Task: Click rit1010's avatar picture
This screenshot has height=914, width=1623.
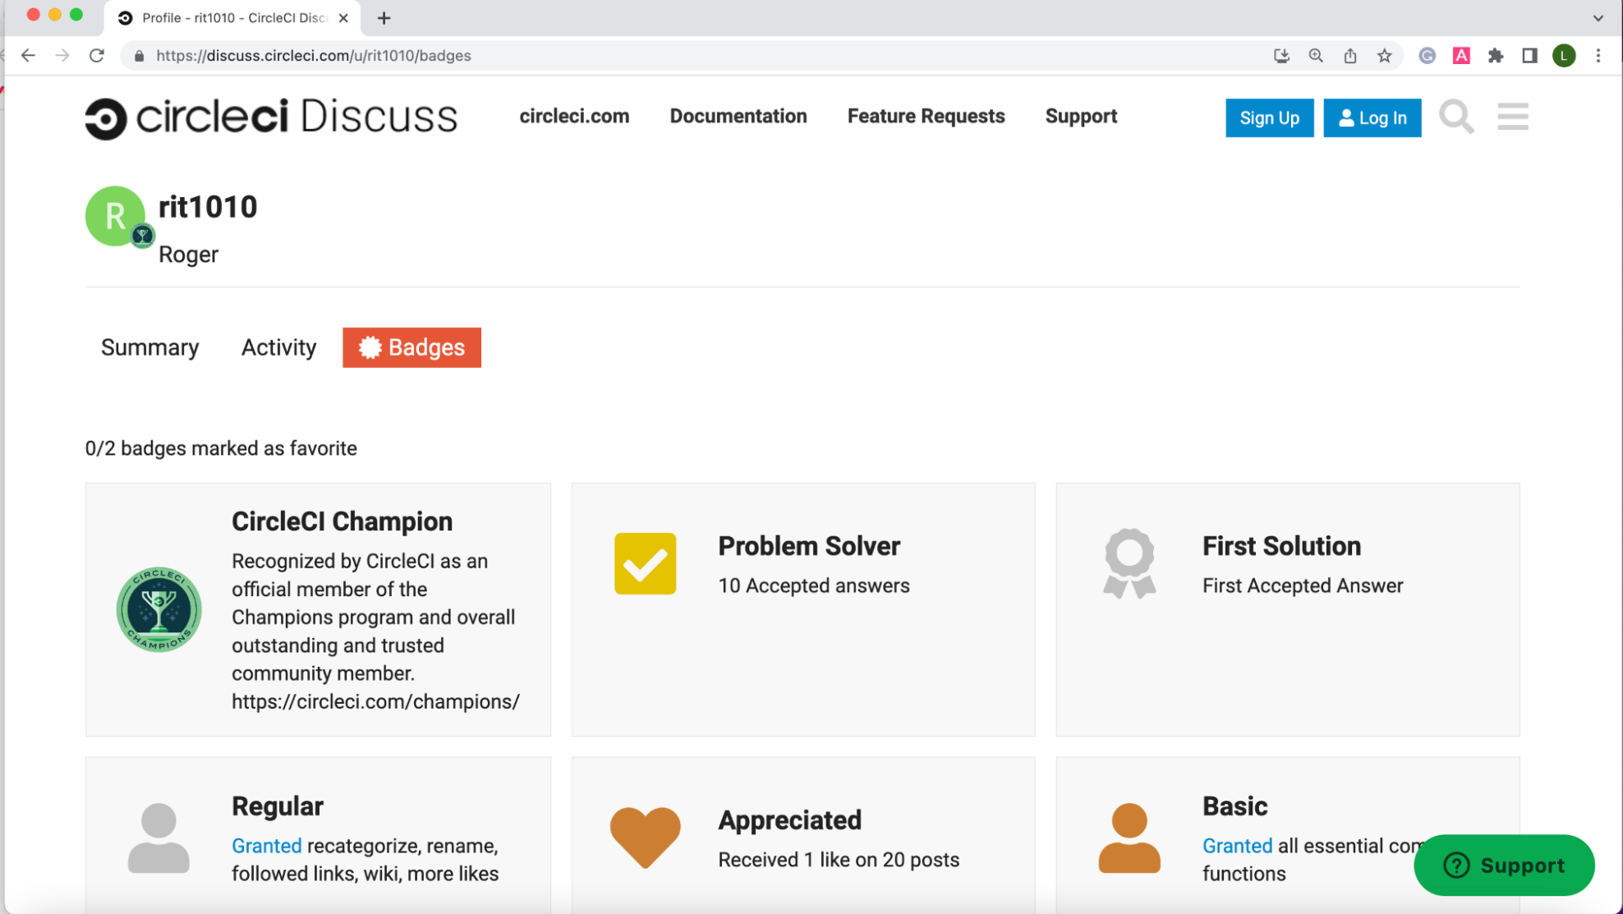Action: (x=115, y=215)
